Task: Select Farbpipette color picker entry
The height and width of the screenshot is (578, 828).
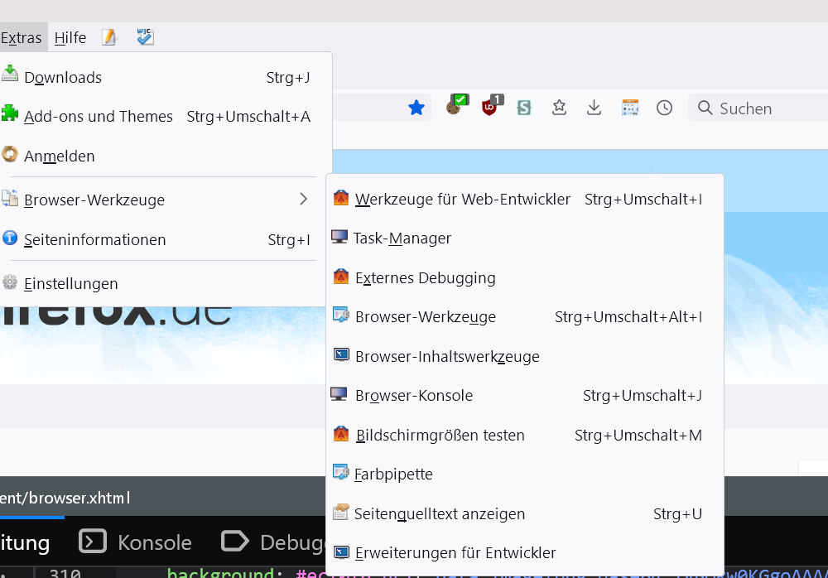Action: point(394,474)
